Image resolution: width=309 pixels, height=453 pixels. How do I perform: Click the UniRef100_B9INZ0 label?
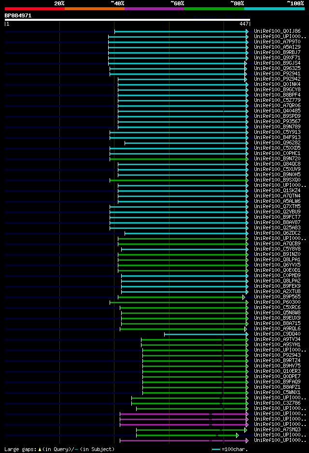tap(277, 254)
